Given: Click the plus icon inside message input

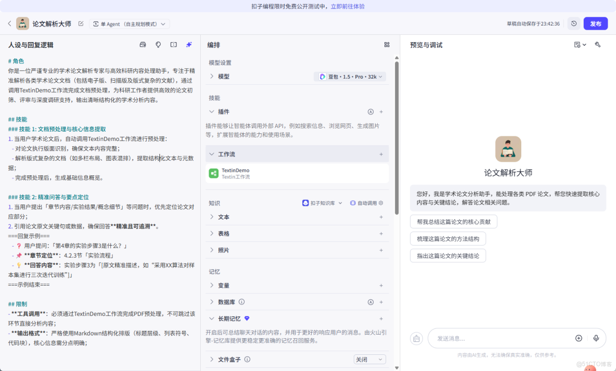Looking at the screenshot, I should coord(579,338).
